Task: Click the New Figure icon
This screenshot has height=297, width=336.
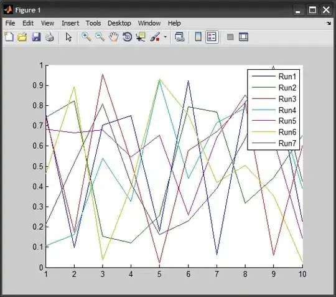Action: pos(9,37)
